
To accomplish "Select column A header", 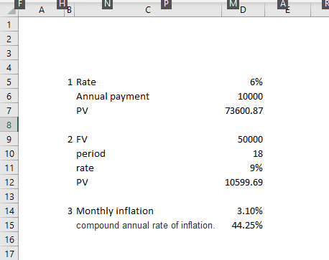I will tap(42, 10).
